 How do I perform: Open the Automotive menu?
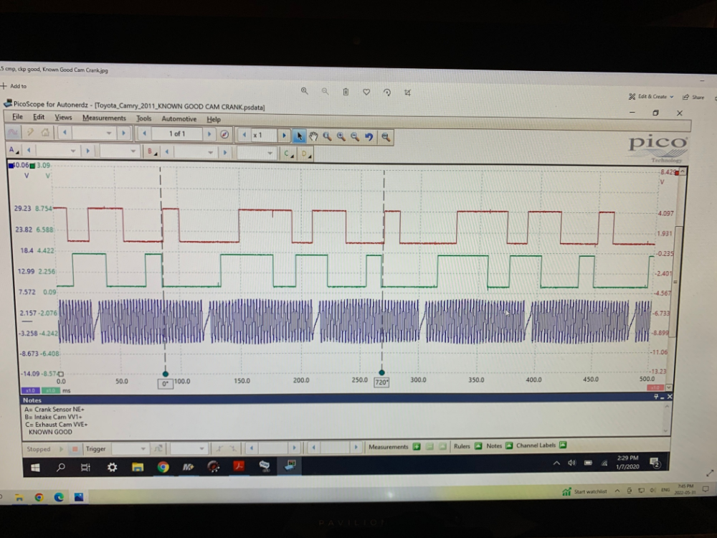(179, 119)
